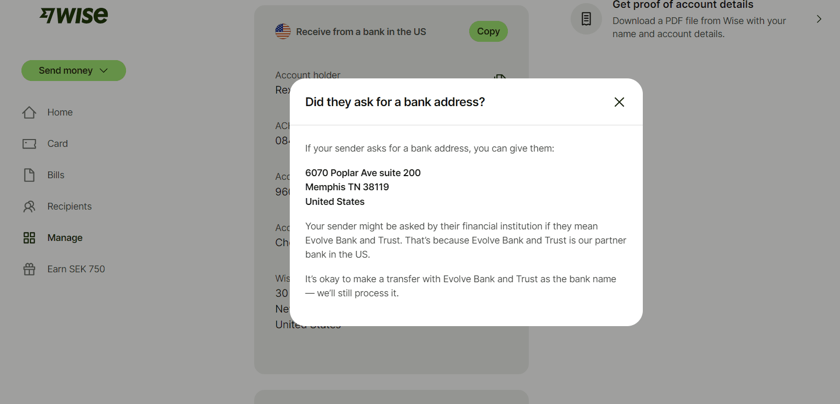Click the US flag icon

point(283,31)
